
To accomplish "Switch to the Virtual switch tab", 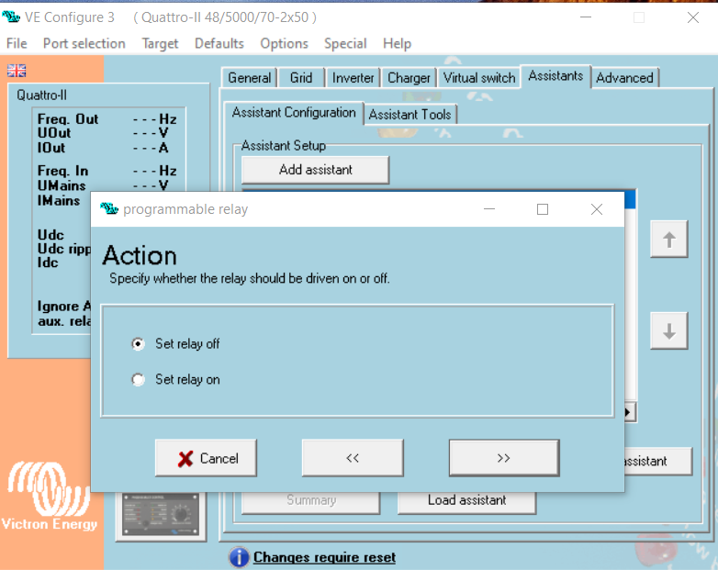I will click(x=479, y=78).
